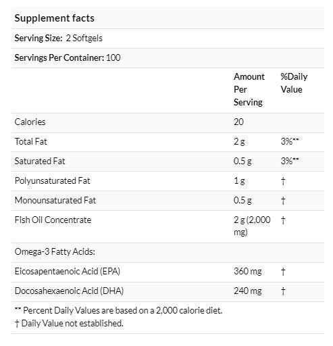
Task: Click the Eicosapentaenoic Acid (EPA) label
Action: coord(68,272)
